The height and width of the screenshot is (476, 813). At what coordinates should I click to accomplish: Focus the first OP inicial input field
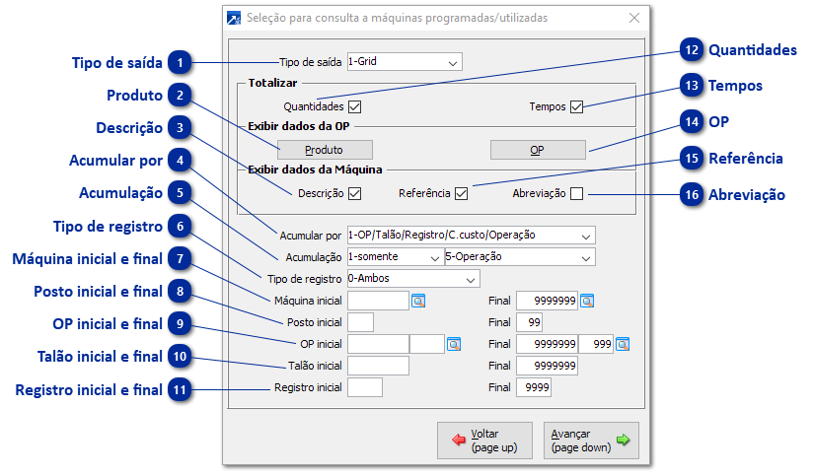[378, 344]
